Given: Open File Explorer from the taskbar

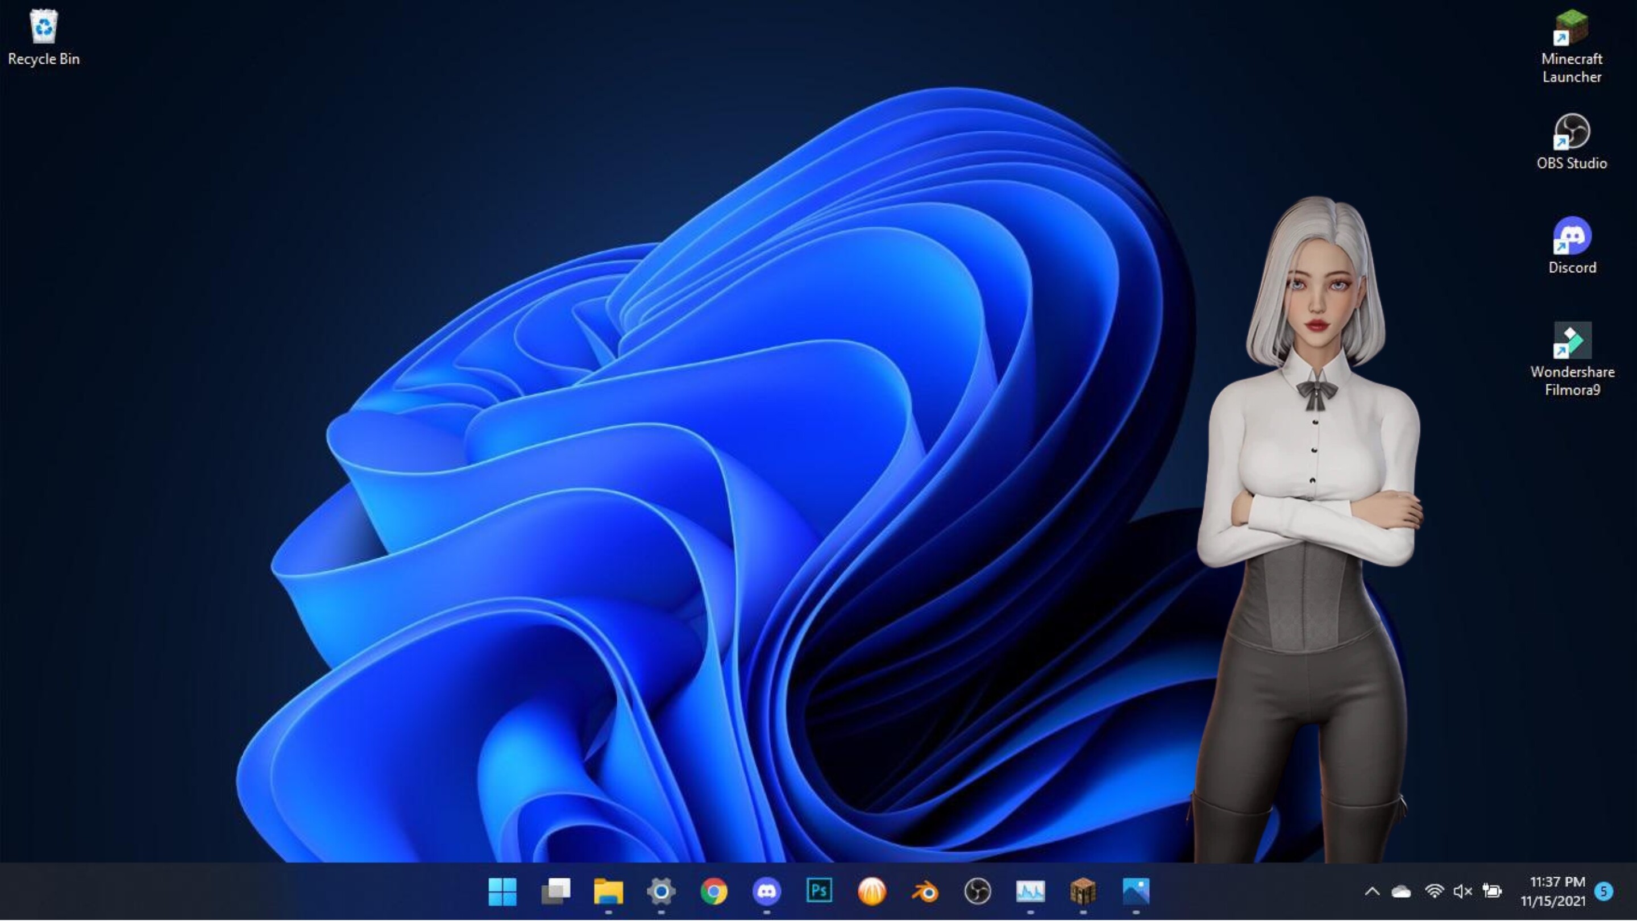Looking at the screenshot, I should pos(608,893).
